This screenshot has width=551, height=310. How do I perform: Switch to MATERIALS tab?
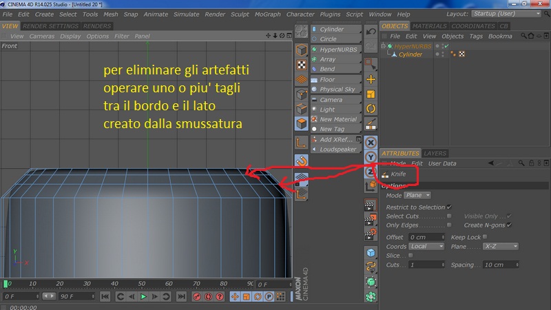(x=429, y=26)
